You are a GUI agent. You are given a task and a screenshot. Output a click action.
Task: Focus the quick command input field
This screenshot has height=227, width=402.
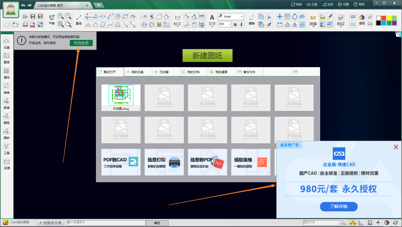click(x=106, y=223)
